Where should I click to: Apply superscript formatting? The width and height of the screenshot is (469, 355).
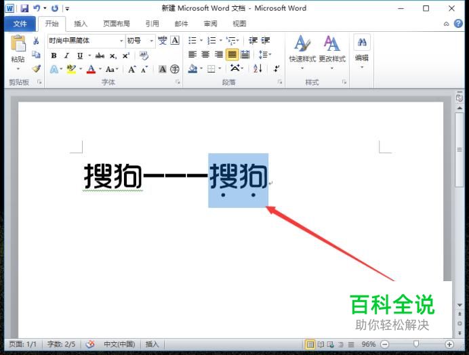pos(125,56)
